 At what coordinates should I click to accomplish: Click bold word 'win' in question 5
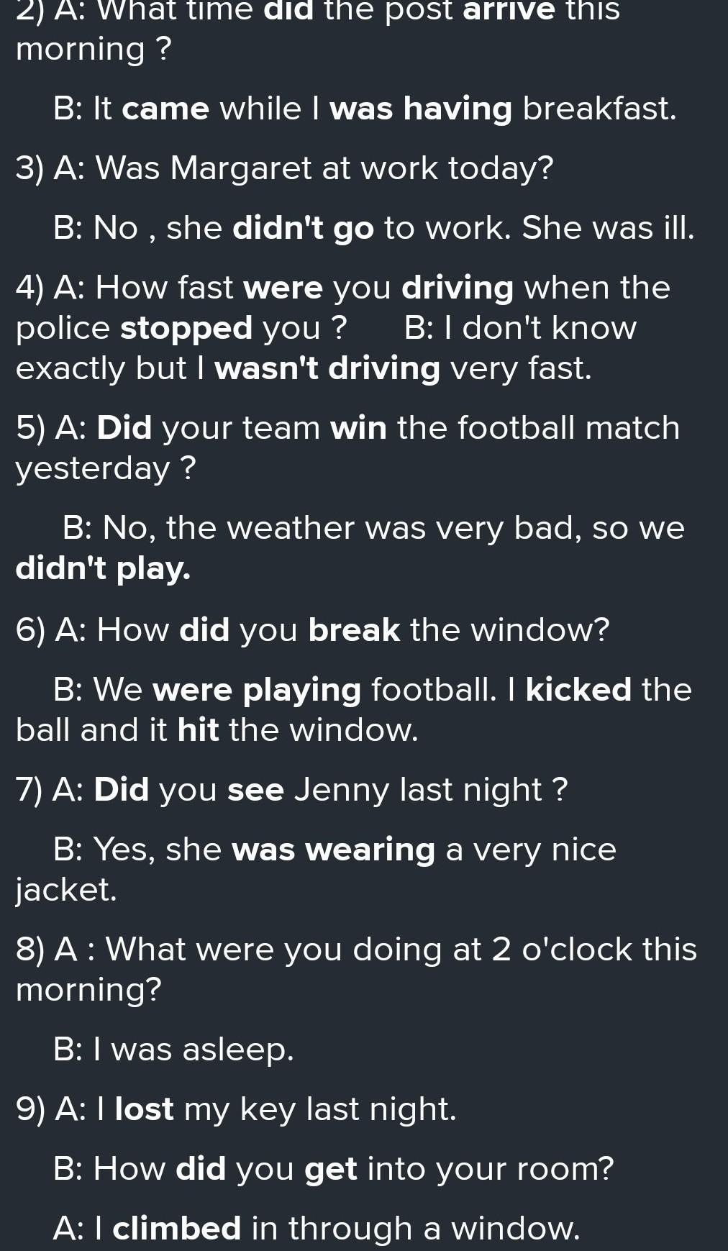click(358, 428)
